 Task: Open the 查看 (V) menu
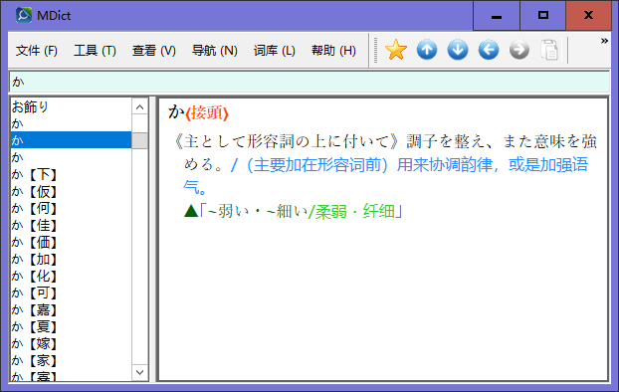153,51
